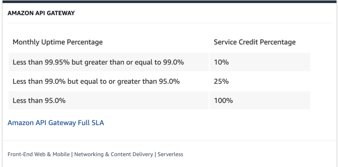Click the AMAZON API GATEWAY heading

point(41,14)
